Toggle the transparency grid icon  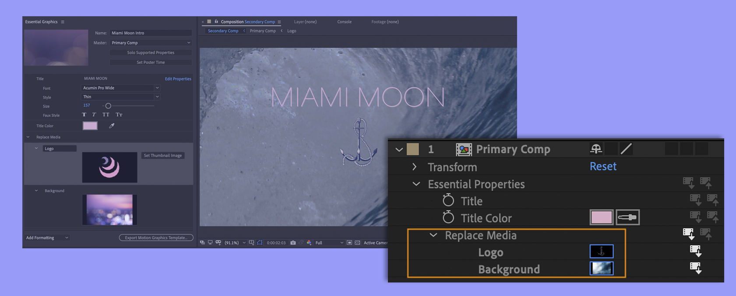(x=357, y=243)
